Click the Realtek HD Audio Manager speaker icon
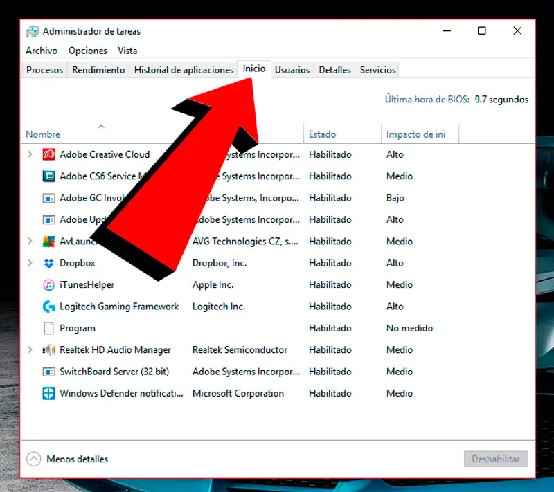The width and height of the screenshot is (554, 492). [x=48, y=350]
